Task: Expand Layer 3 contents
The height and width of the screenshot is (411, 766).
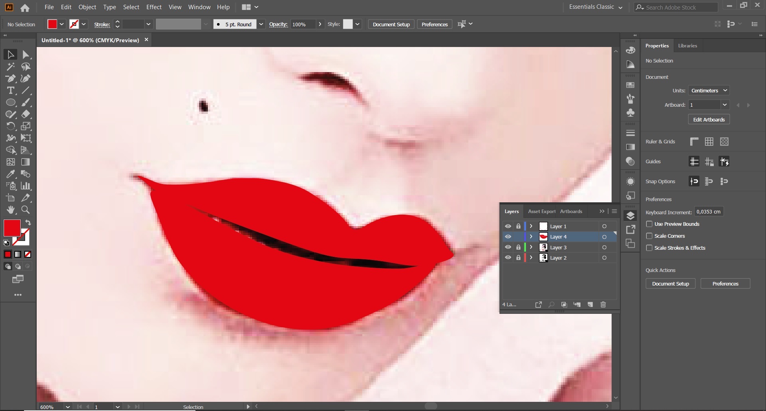Action: [x=531, y=247]
